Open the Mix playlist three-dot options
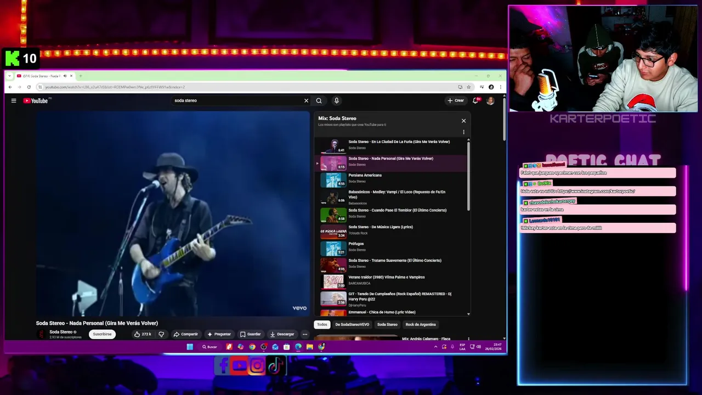This screenshot has height=395, width=702. (463, 132)
